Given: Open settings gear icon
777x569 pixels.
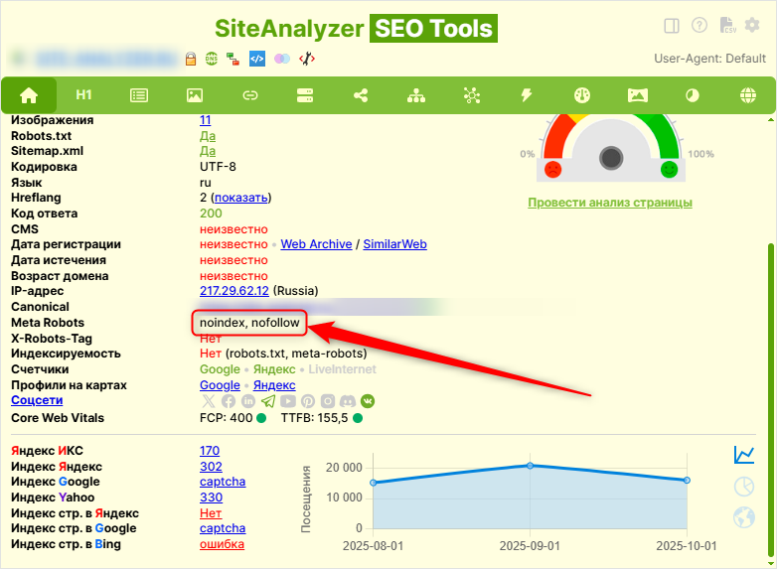Looking at the screenshot, I should click(752, 25).
